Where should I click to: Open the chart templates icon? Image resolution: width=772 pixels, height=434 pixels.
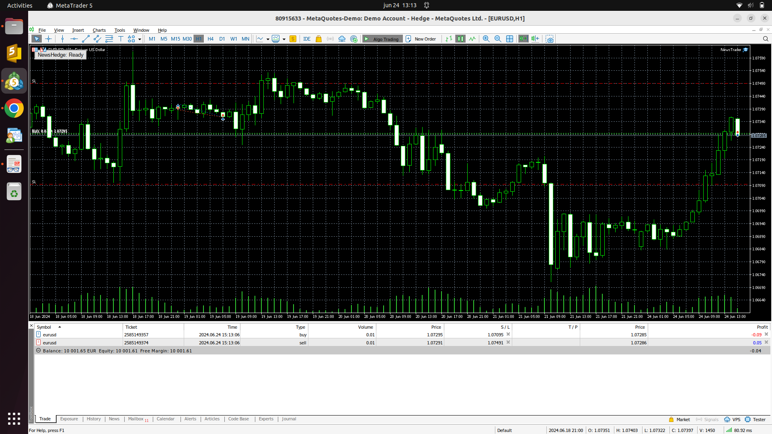[276, 39]
